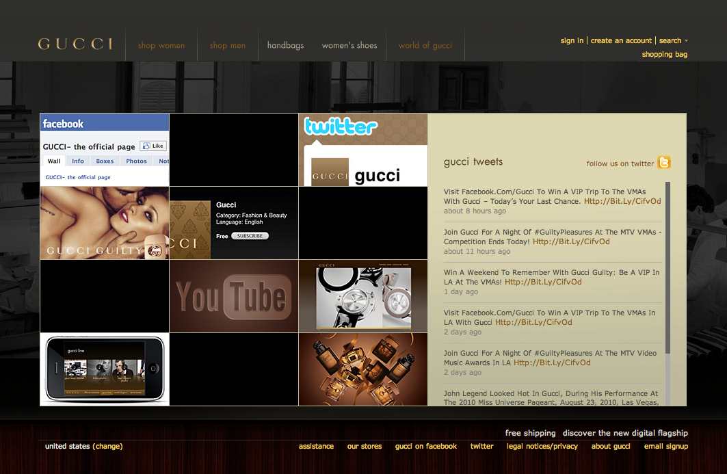
Task: Open the shop men menu
Action: [x=228, y=45]
